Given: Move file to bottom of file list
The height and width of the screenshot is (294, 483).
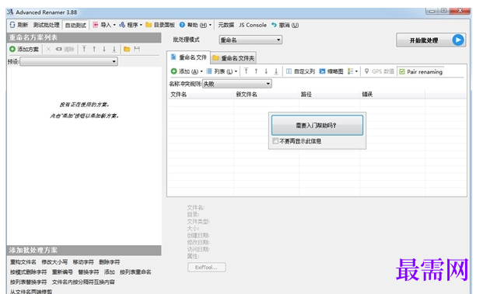Looking at the screenshot, I should click(276, 71).
